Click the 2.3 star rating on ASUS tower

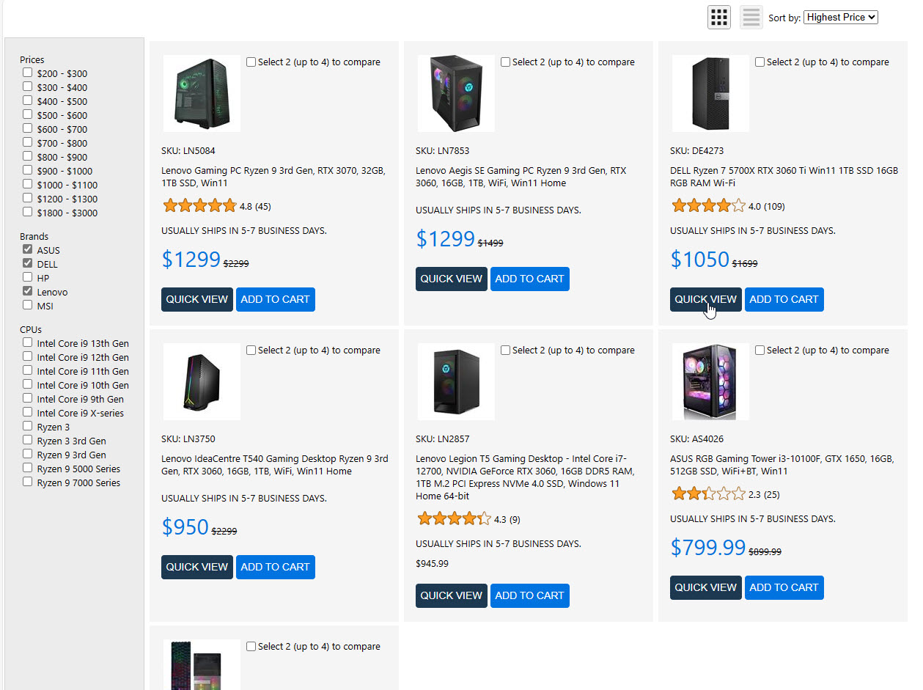(707, 494)
